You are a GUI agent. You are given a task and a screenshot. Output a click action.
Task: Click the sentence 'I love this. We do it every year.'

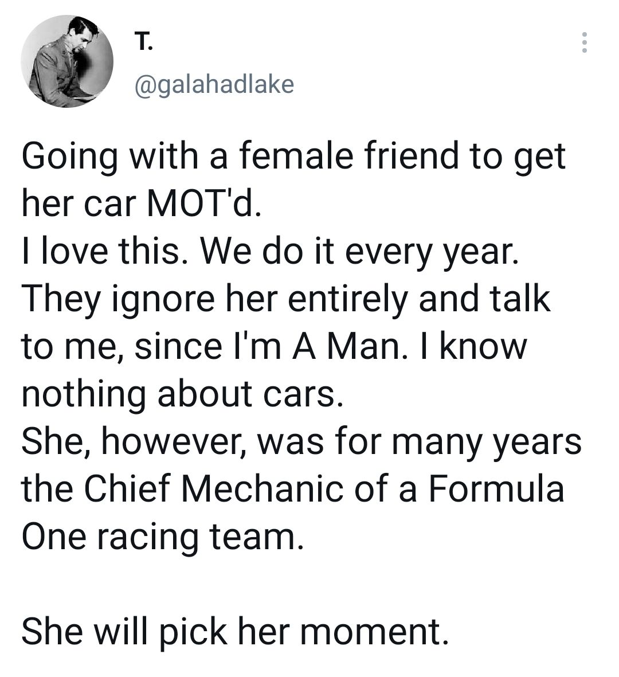270,252
